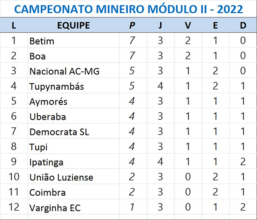Click the Democrata SL team cell
The height and width of the screenshot is (220, 257).
point(60,132)
